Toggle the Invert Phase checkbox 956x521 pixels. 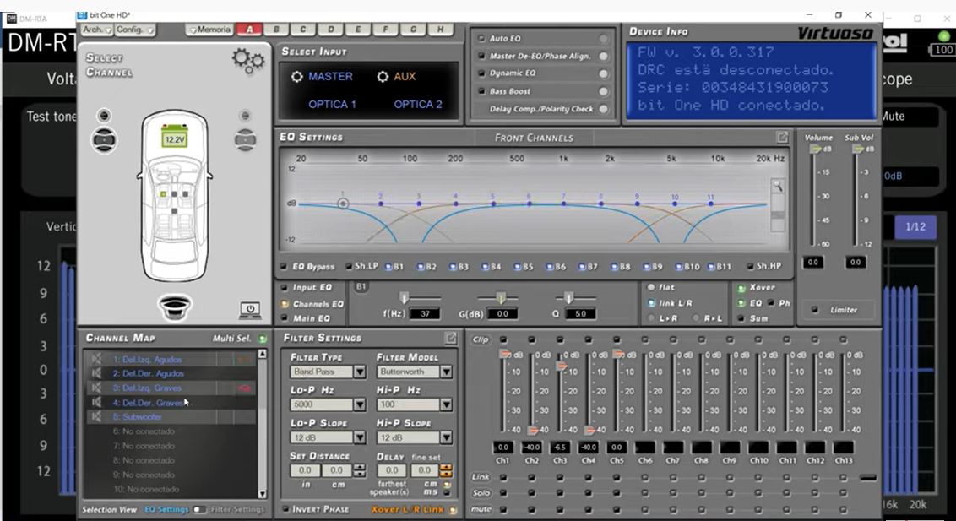pos(285,509)
